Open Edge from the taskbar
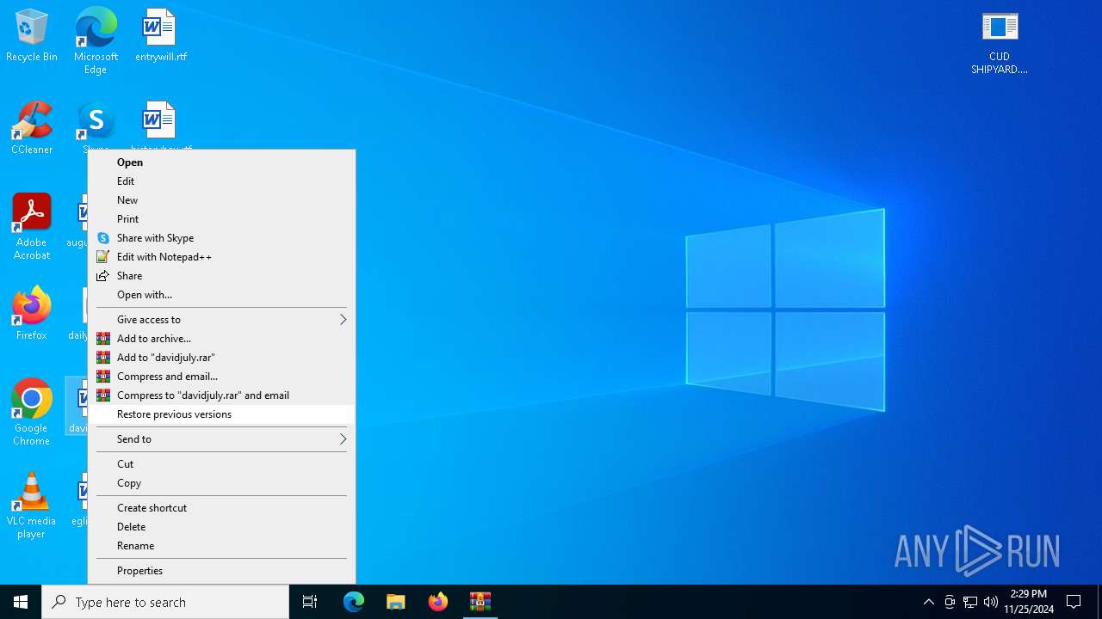The width and height of the screenshot is (1102, 619). click(354, 602)
